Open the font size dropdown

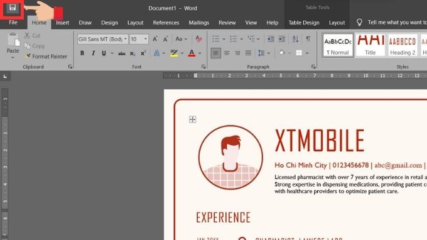tap(146, 39)
